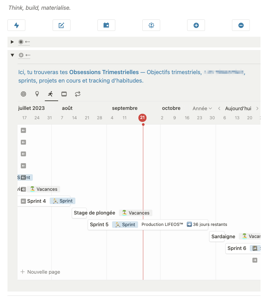268x300 pixels.
Task: Click the calendar icon button
Action: coord(106,25)
